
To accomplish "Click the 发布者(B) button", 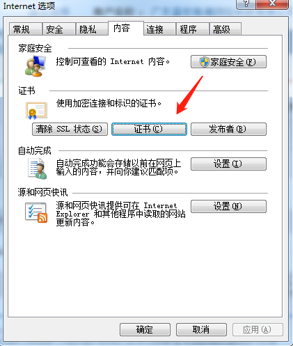I will pyautogui.click(x=228, y=129).
